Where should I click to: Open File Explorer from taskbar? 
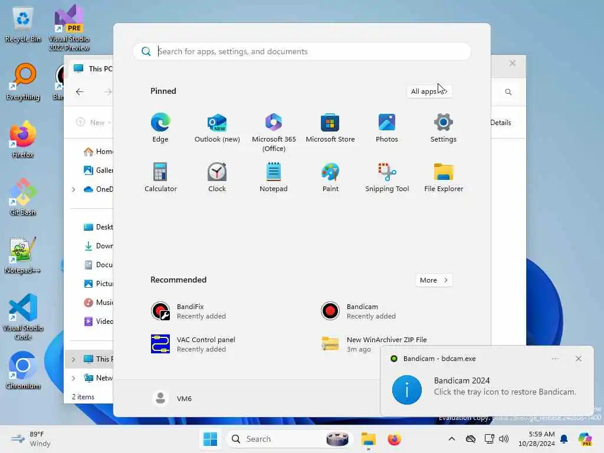coord(368,439)
